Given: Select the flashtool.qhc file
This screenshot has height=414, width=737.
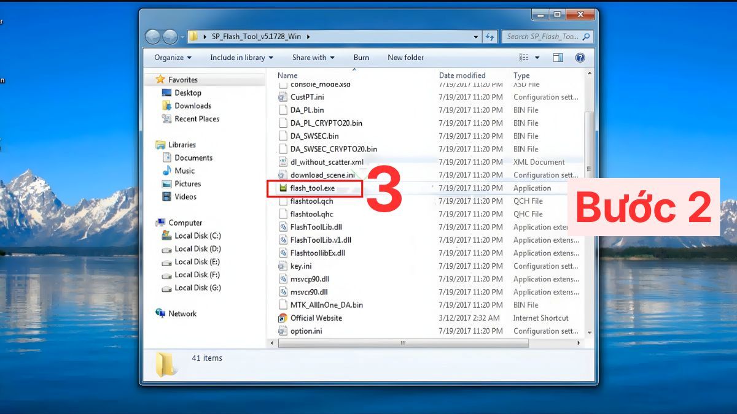Looking at the screenshot, I should 312,214.
